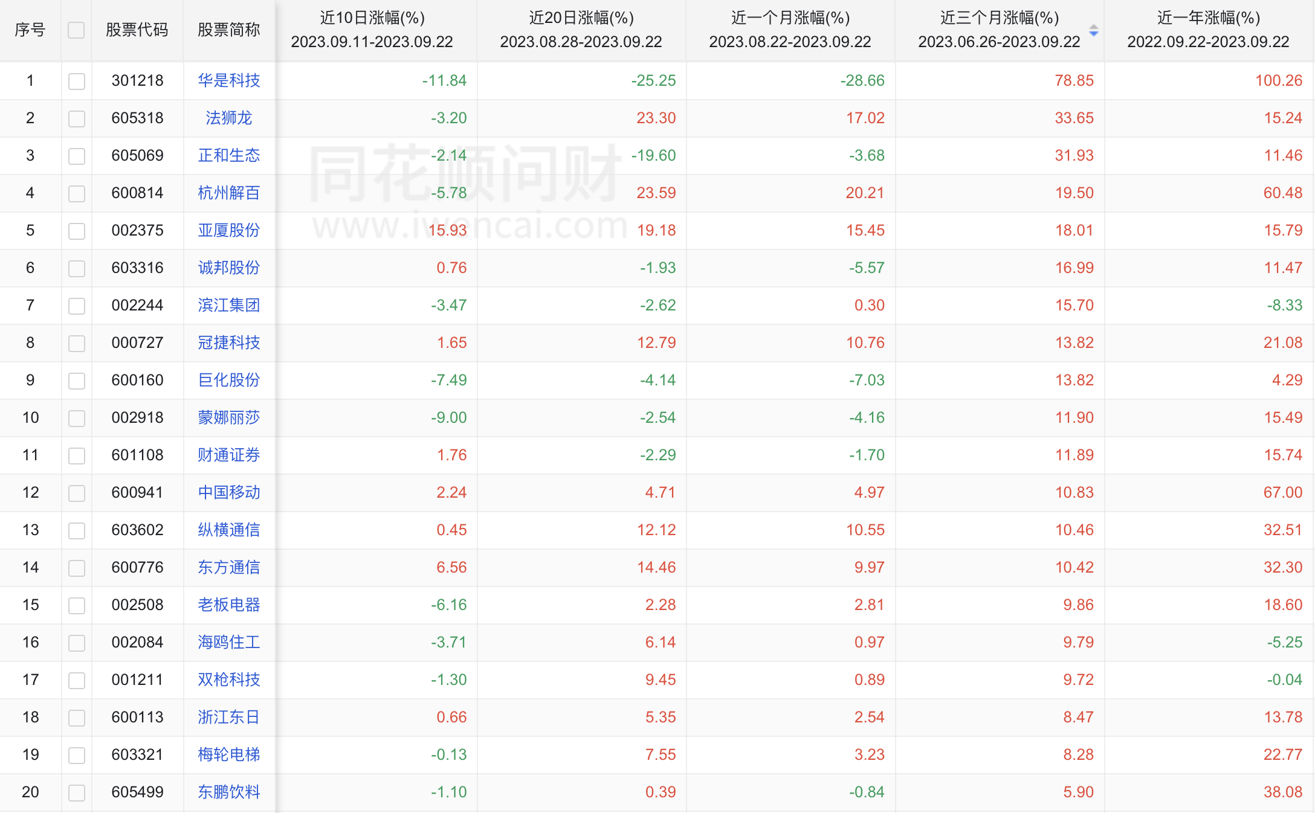Click the -11.84 ten-day change value
The height and width of the screenshot is (813, 1315).
click(444, 80)
